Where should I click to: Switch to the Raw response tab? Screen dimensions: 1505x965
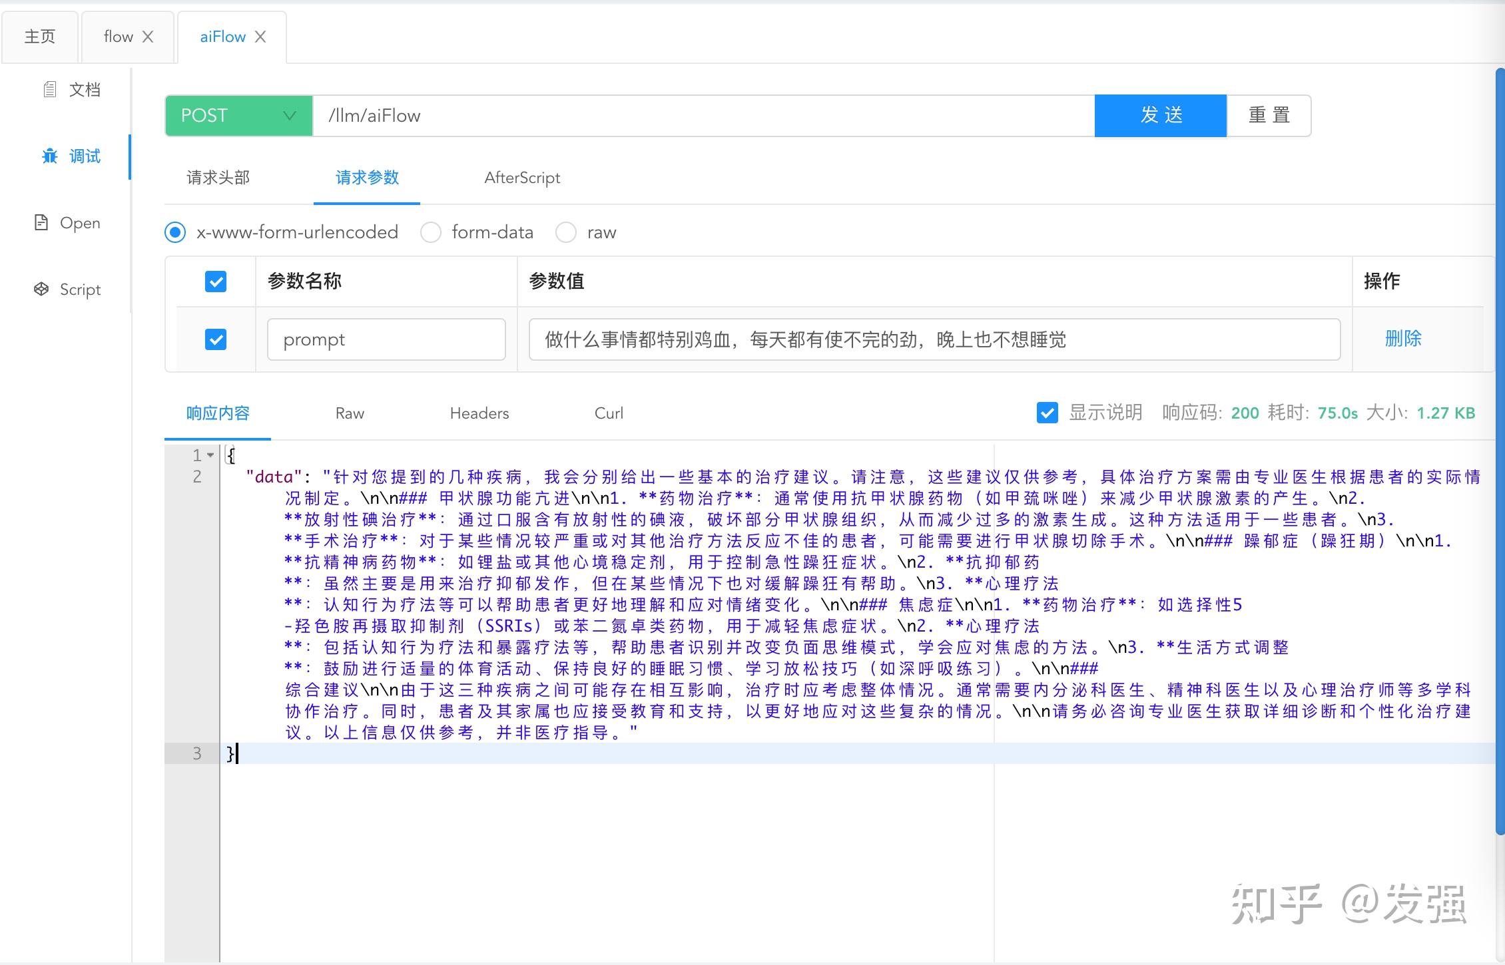click(x=350, y=413)
